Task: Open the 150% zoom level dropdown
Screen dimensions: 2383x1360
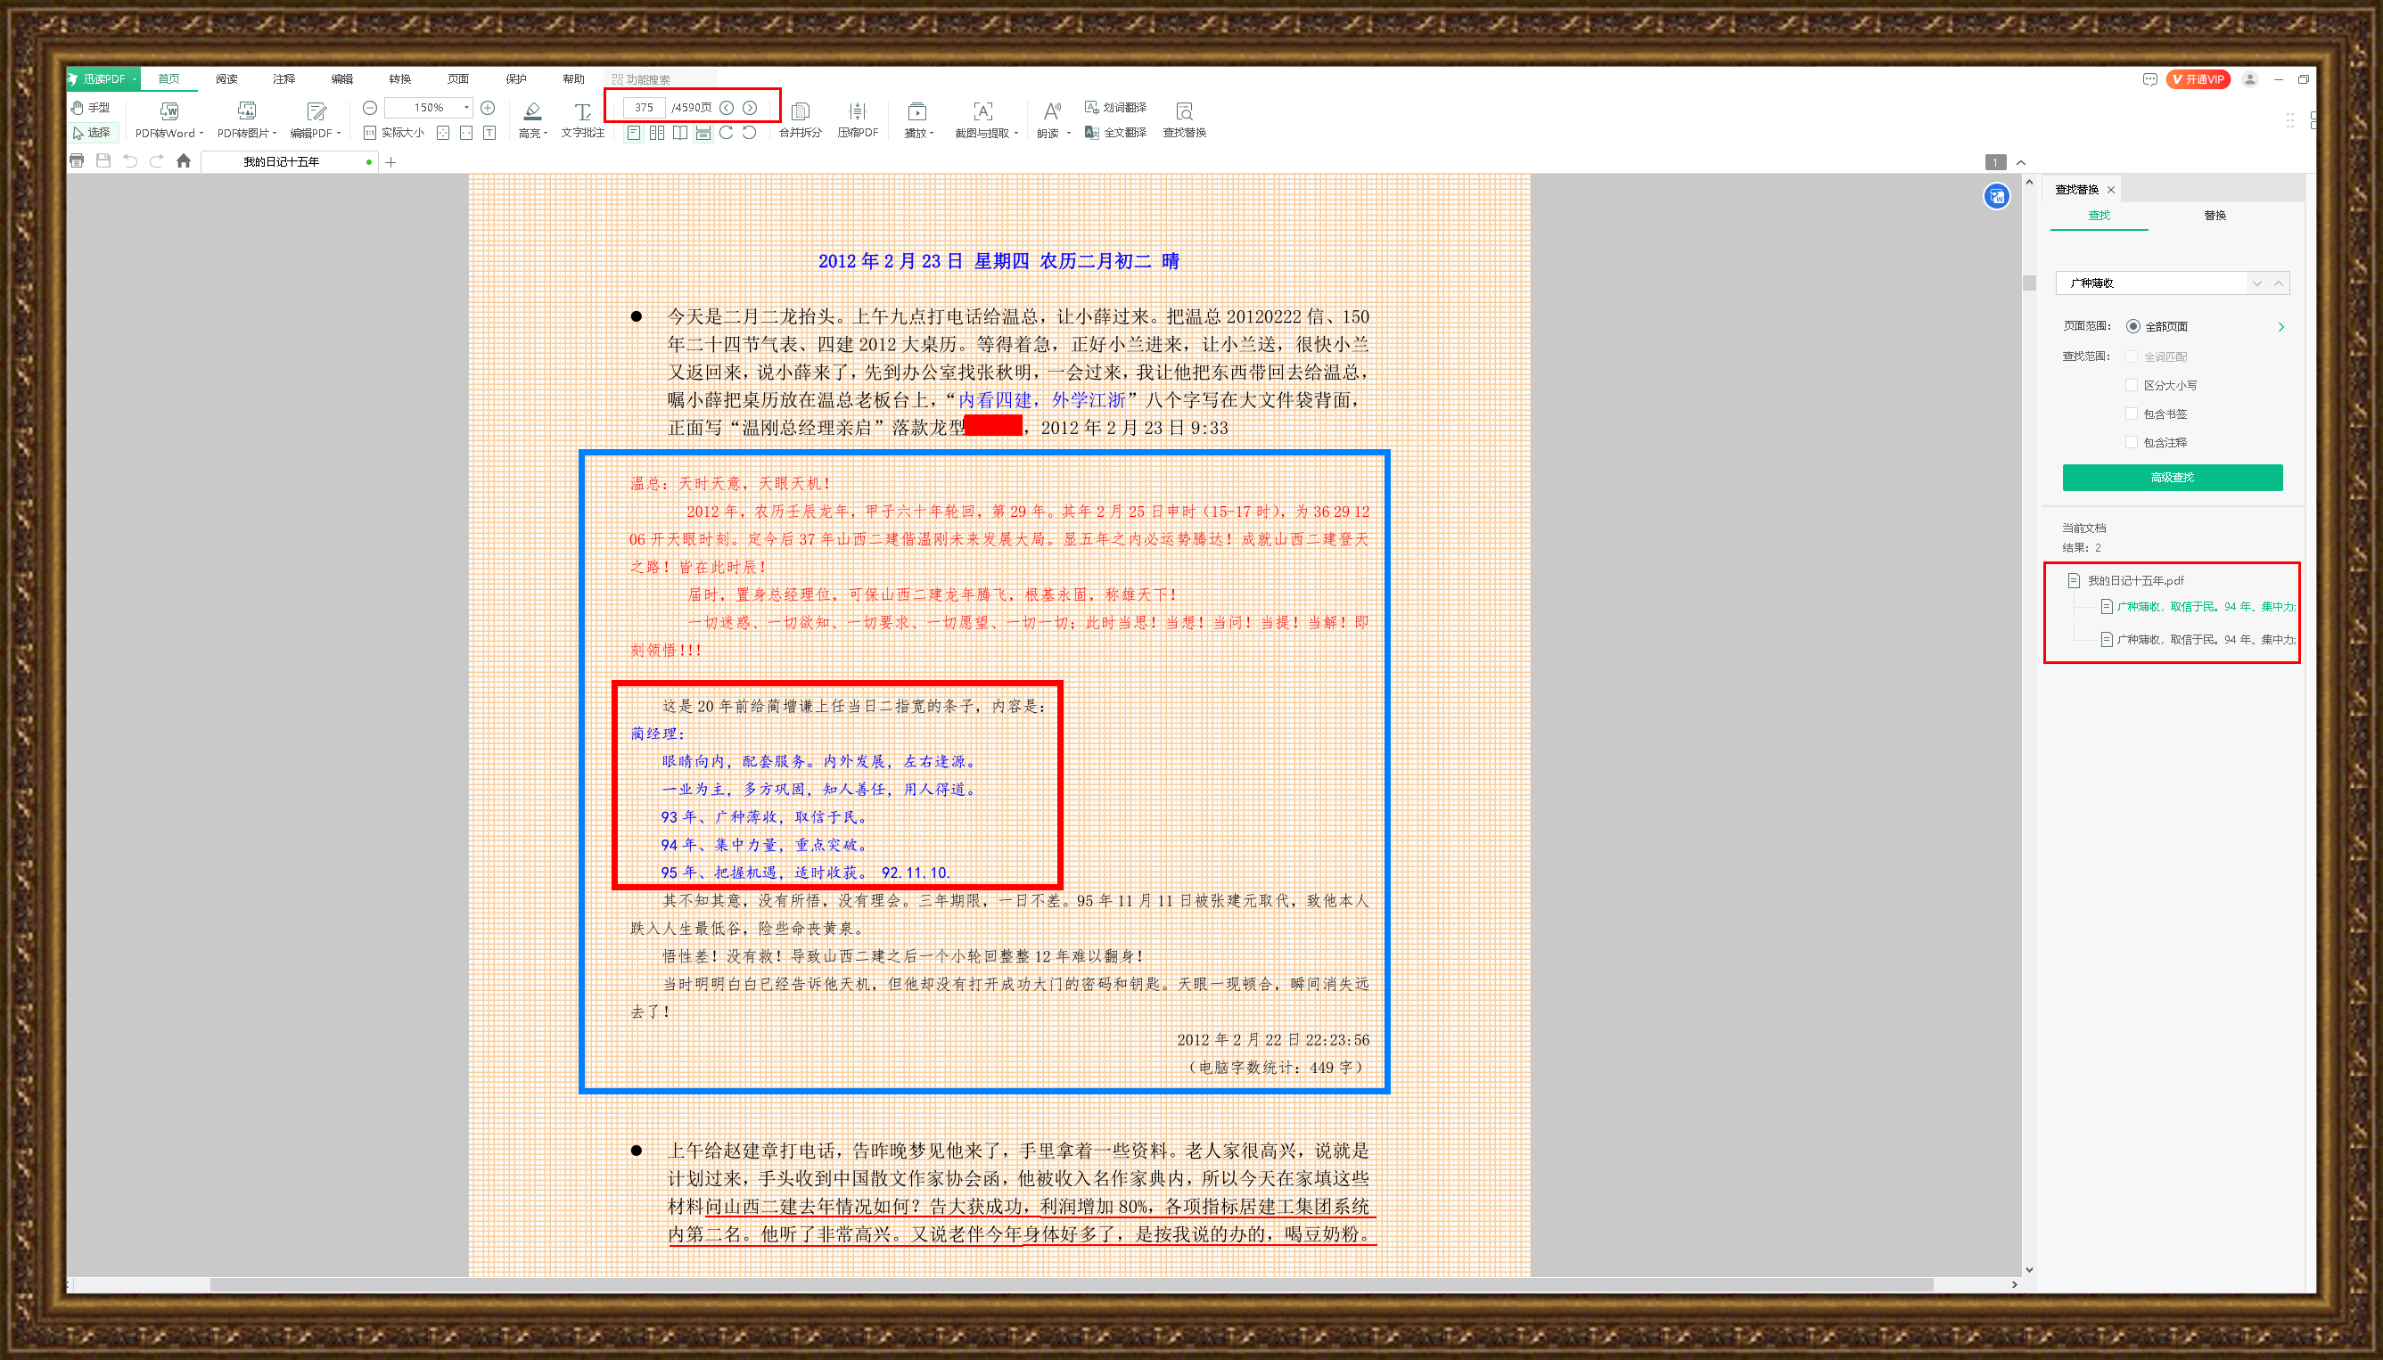Action: 466,108
